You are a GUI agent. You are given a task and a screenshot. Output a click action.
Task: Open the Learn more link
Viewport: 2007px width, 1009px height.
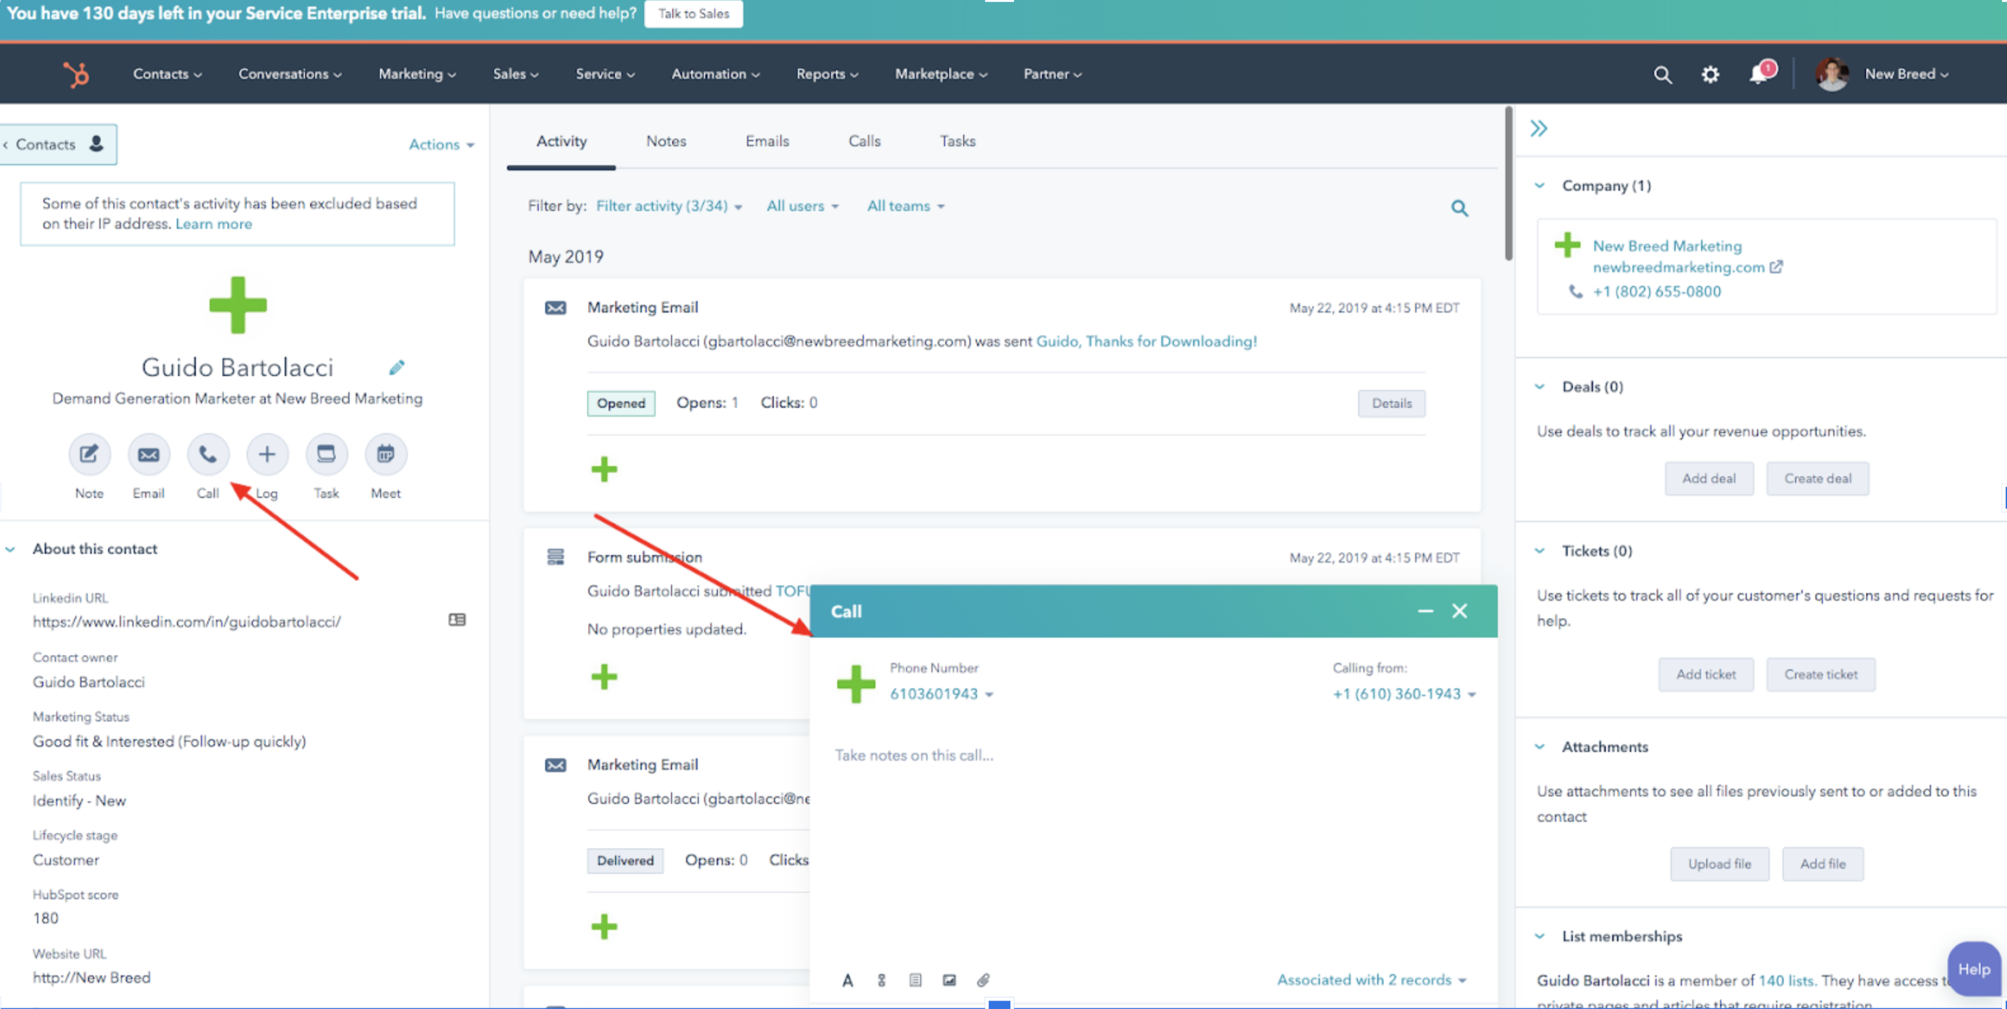tap(214, 225)
